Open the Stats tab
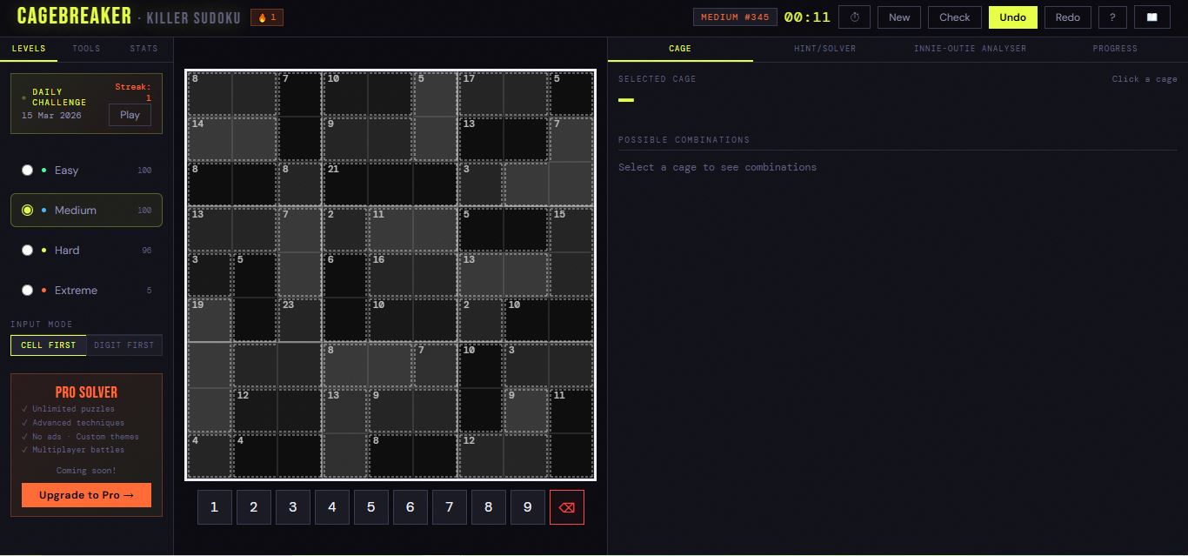The image size is (1188, 556). tap(143, 49)
